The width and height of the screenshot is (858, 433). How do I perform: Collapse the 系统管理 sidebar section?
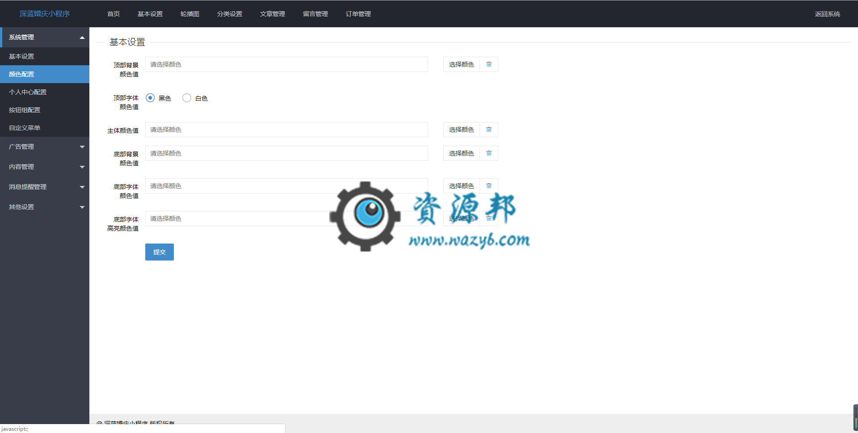tap(45, 37)
